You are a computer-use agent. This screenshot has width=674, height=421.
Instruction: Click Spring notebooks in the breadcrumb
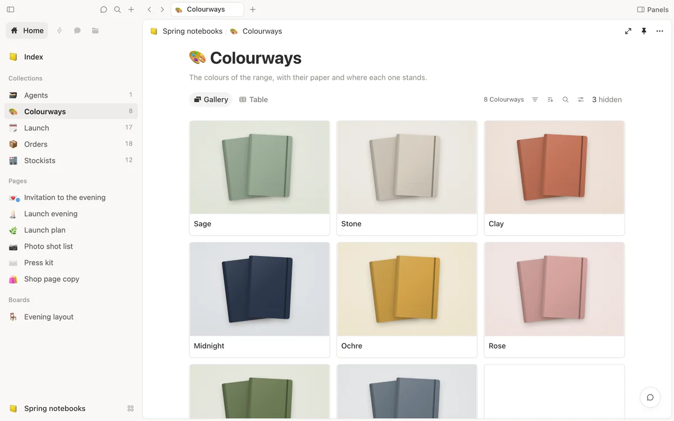[186, 31]
